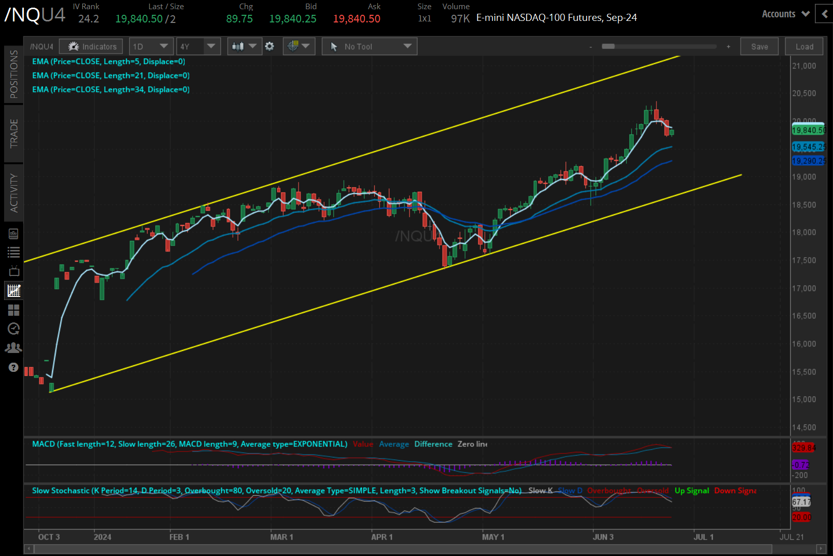Image resolution: width=833 pixels, height=556 pixels.
Task: Click the zoom in plus icon
Action: [728, 47]
